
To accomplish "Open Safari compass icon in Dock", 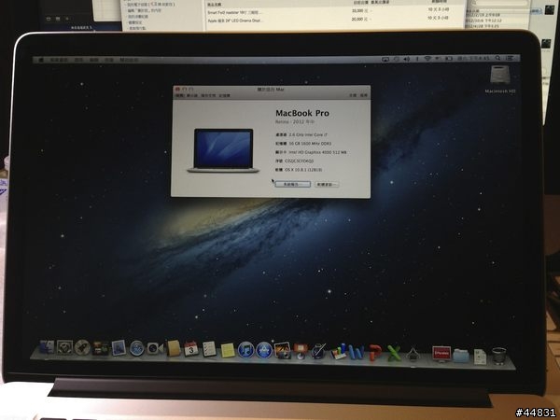I will [x=137, y=348].
